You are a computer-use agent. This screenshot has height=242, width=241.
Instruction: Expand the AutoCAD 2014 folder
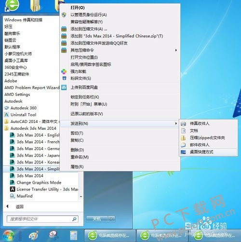(x=31, y=121)
